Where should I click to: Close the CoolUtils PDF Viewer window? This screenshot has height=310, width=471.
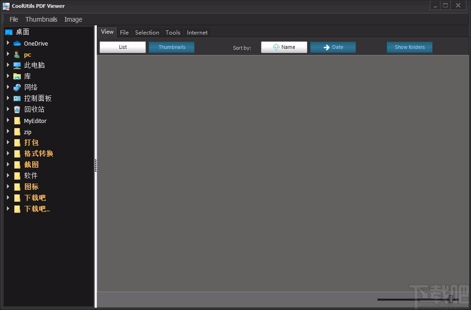[x=458, y=6]
